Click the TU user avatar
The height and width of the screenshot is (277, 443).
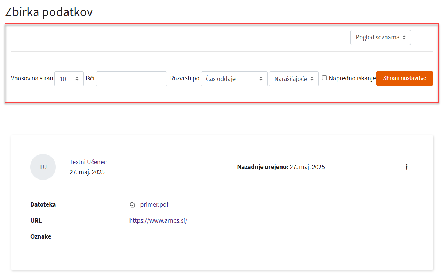[x=43, y=167]
